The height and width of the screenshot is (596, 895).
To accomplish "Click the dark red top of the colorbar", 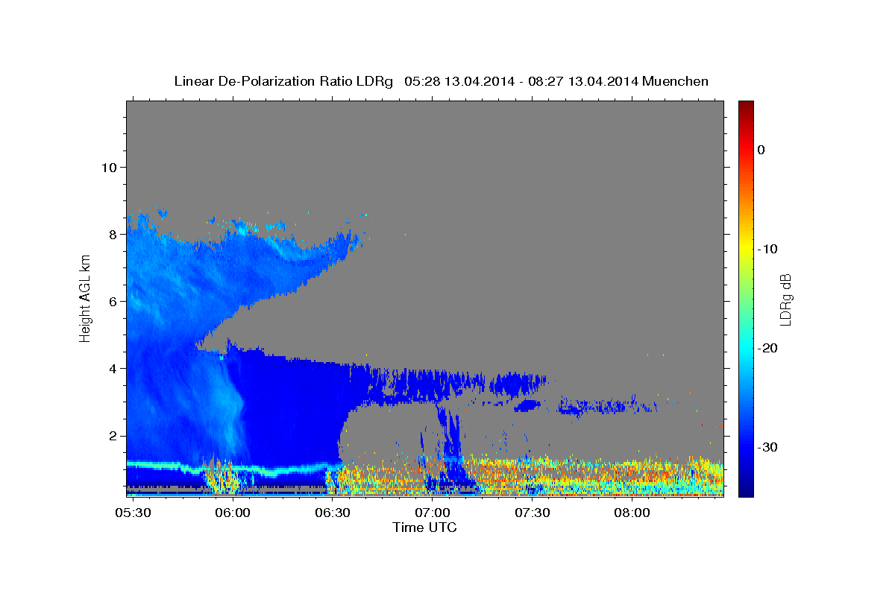I will [x=746, y=106].
